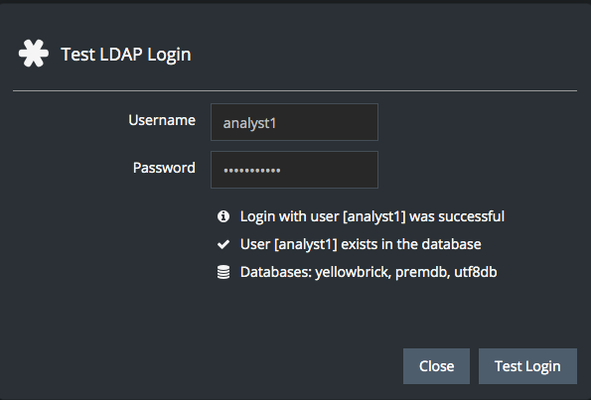Click the database stack icon
591x400 pixels.
223,272
